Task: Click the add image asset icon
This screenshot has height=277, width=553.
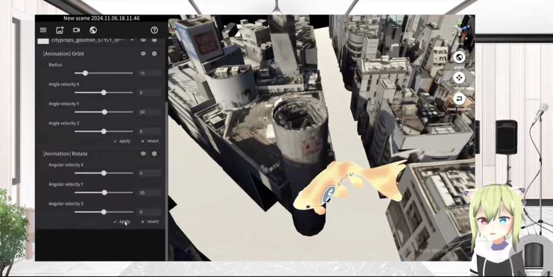Action: [60, 30]
